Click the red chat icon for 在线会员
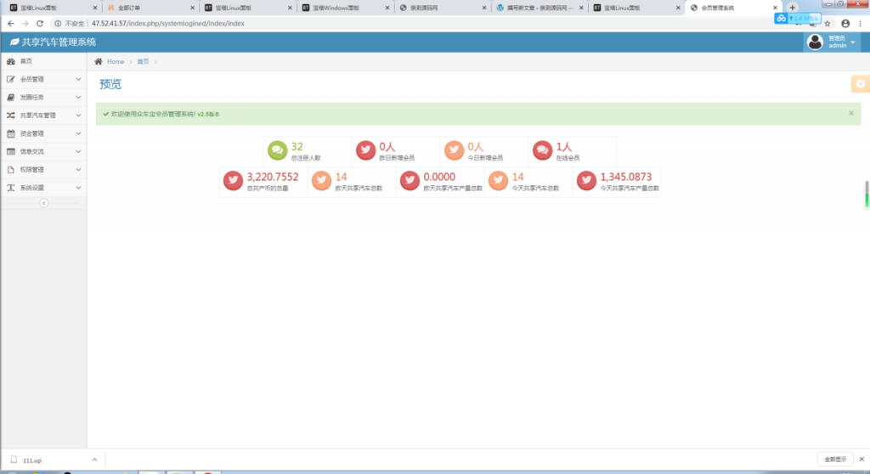 [x=542, y=150]
